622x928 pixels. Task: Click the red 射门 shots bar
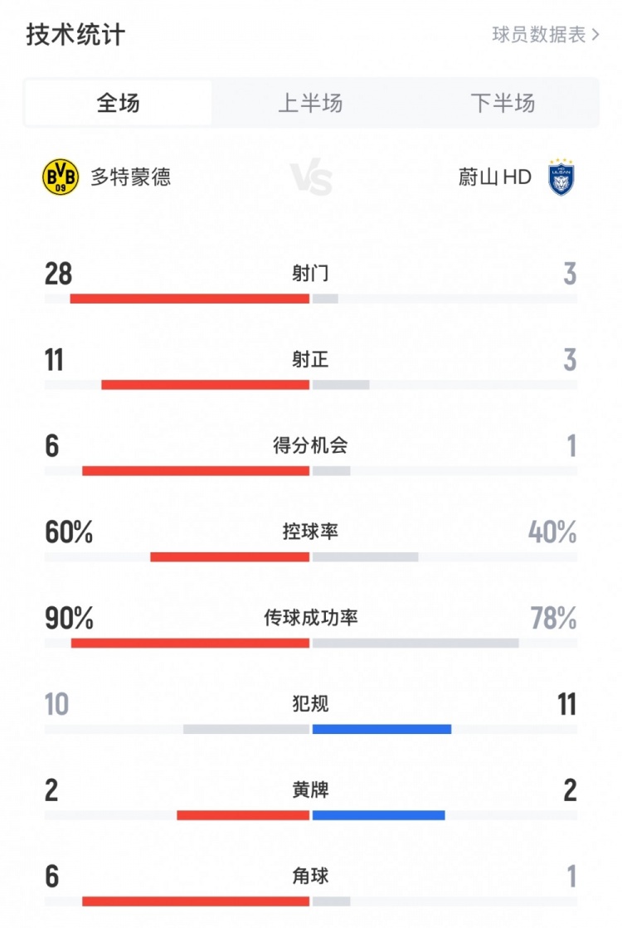coord(189,299)
